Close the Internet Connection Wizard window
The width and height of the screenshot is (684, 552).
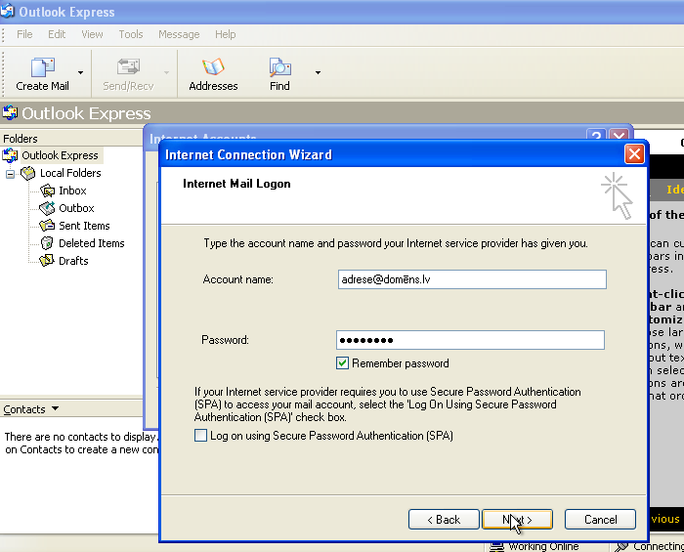pos(634,154)
